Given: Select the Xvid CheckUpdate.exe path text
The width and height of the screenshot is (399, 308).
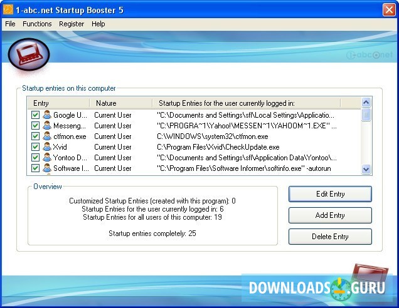Looking at the screenshot, I should 218,147.
